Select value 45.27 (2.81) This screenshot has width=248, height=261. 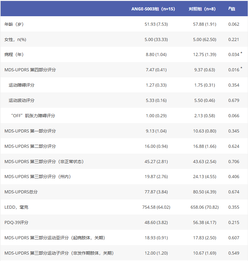click(x=156, y=162)
